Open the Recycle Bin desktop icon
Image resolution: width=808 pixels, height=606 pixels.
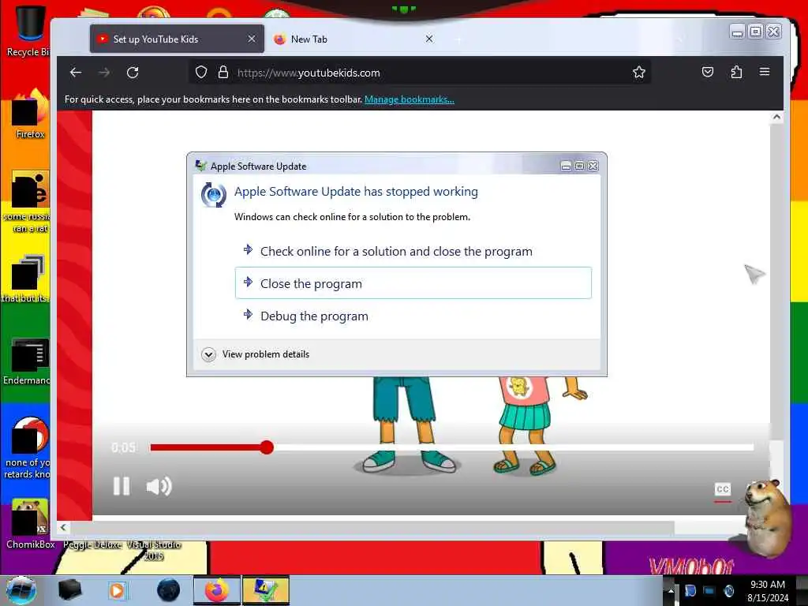[x=28, y=32]
